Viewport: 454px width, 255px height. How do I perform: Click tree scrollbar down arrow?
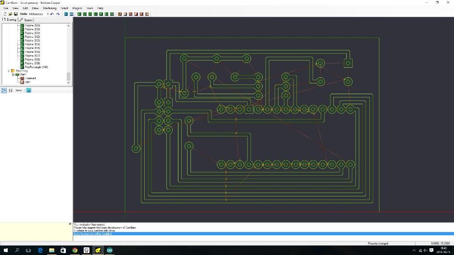pyautogui.click(x=69, y=83)
